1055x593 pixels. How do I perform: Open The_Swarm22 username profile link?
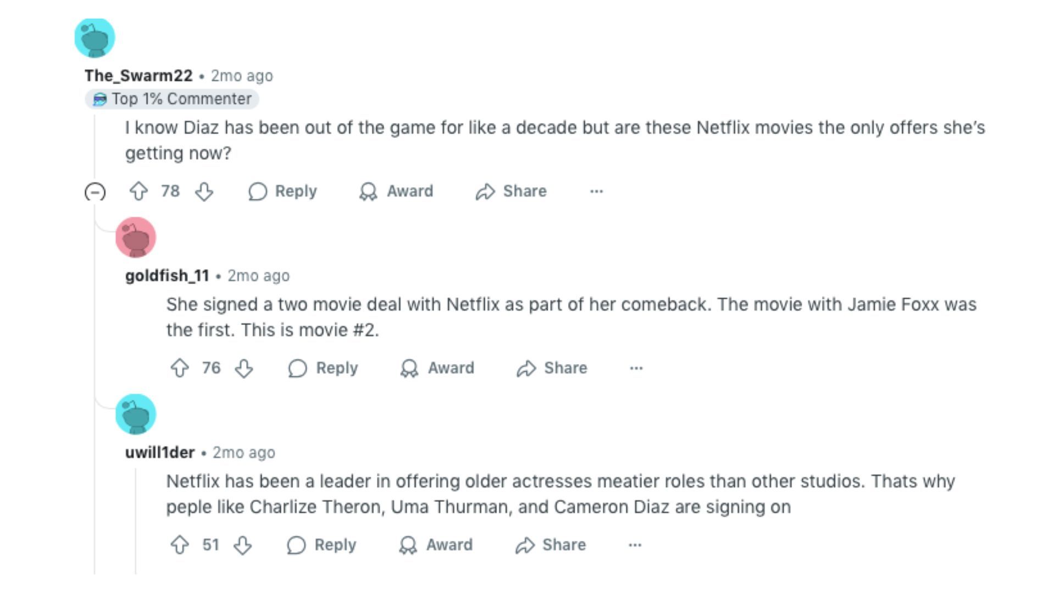tap(138, 76)
